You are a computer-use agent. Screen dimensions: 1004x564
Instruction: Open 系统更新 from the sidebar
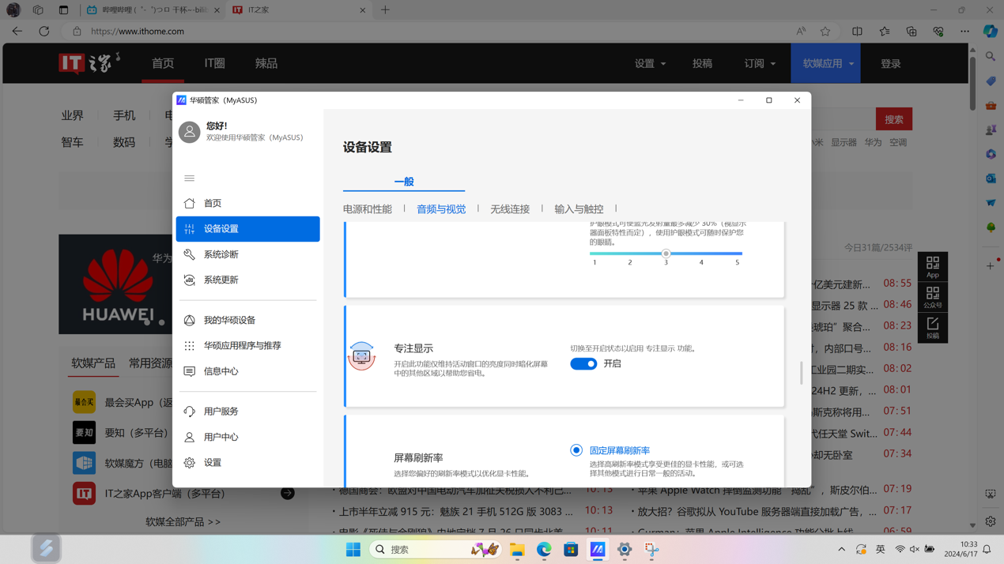[221, 280]
